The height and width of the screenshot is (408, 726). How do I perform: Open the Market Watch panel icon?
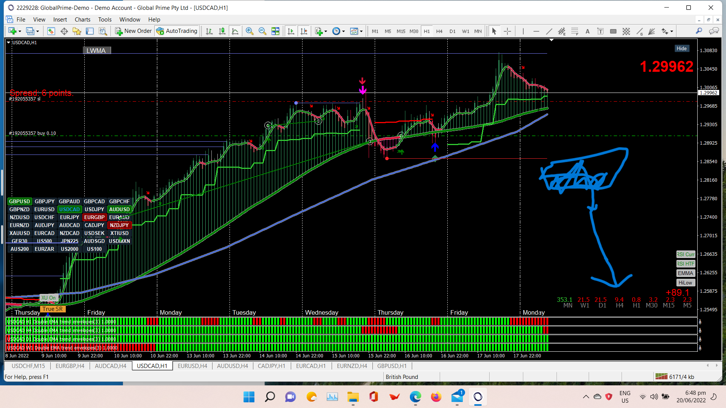click(51, 31)
